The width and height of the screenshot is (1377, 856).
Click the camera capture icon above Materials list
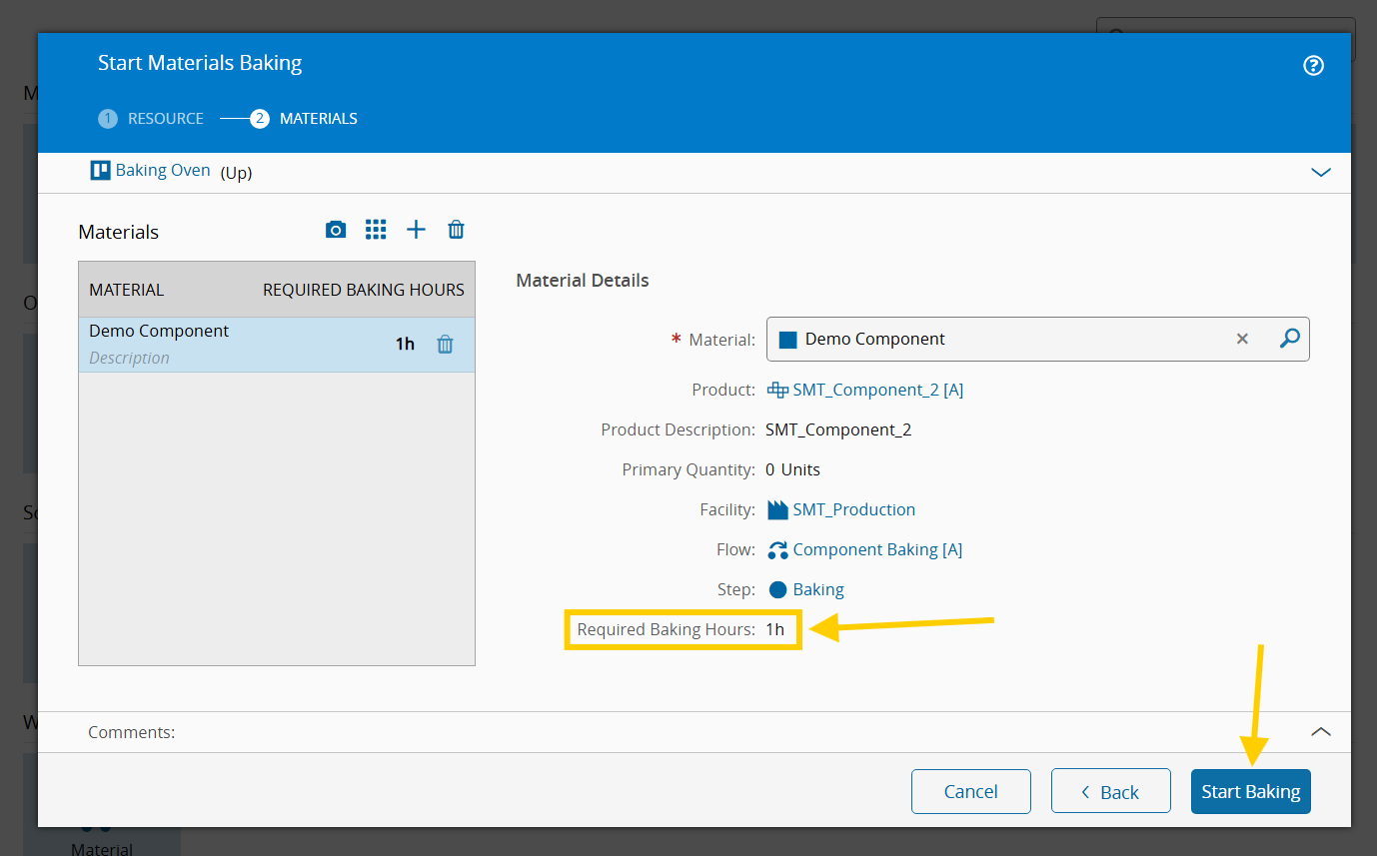click(336, 231)
